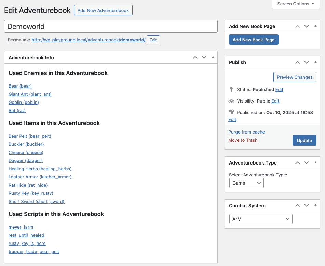Move Publish panel up arrow
Viewport: 325px width, 266px height.
(x=298, y=62)
